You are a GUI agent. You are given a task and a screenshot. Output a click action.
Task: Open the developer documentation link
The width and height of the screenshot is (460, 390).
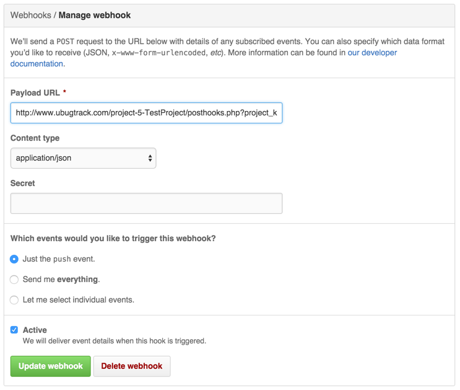click(371, 53)
